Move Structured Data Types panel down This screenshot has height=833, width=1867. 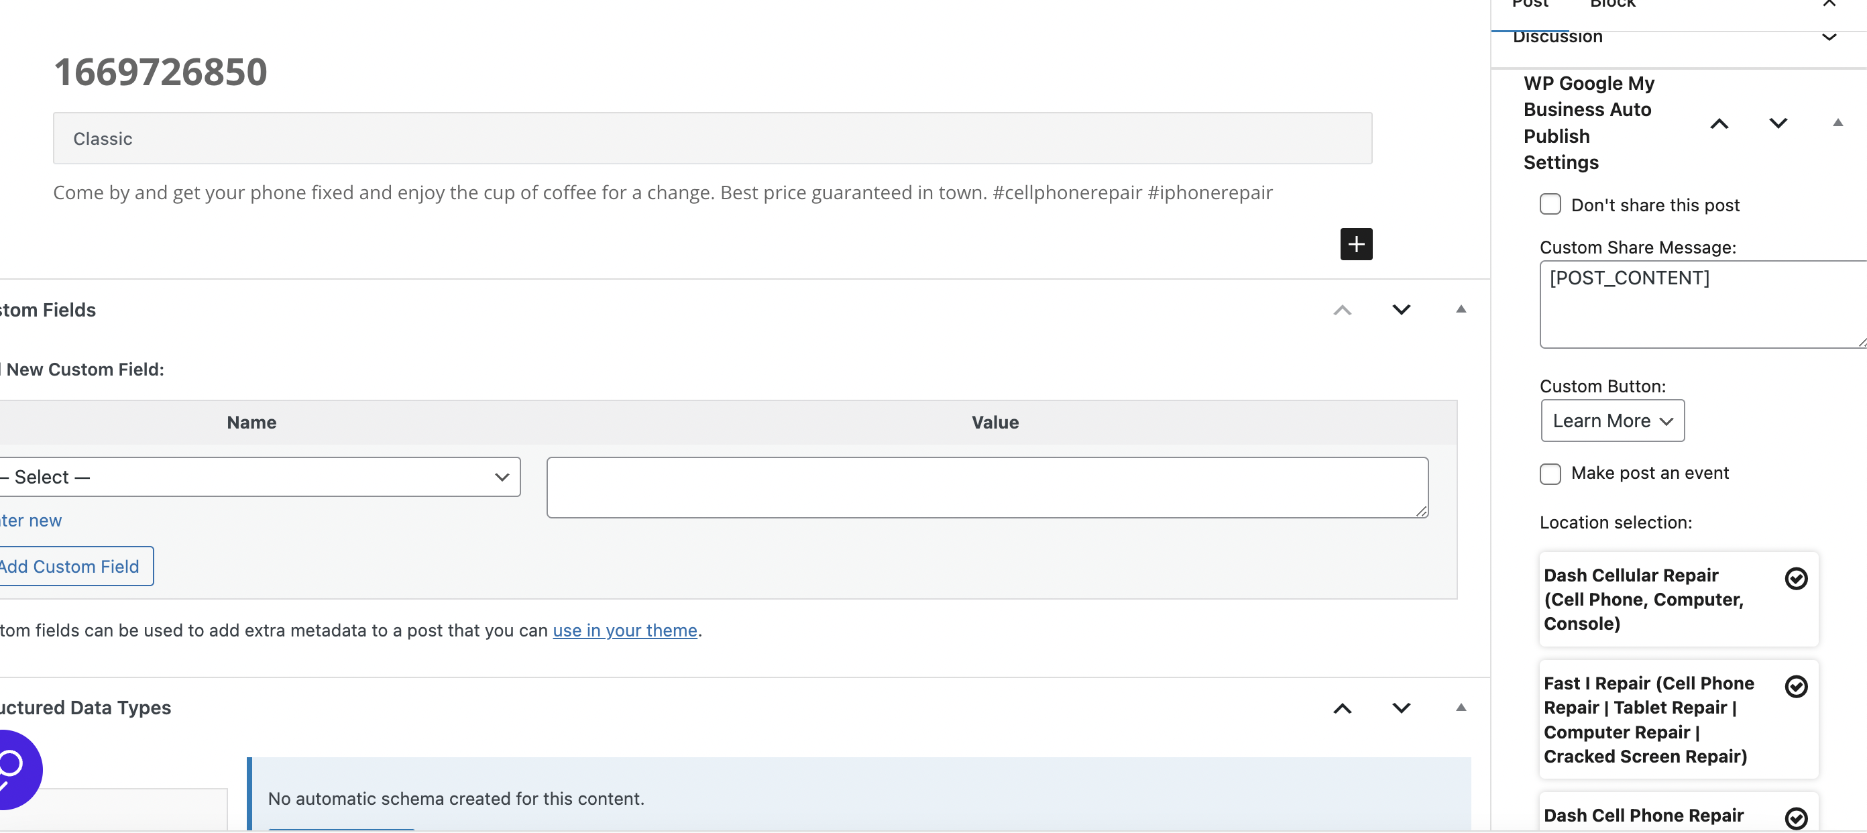[1401, 708]
